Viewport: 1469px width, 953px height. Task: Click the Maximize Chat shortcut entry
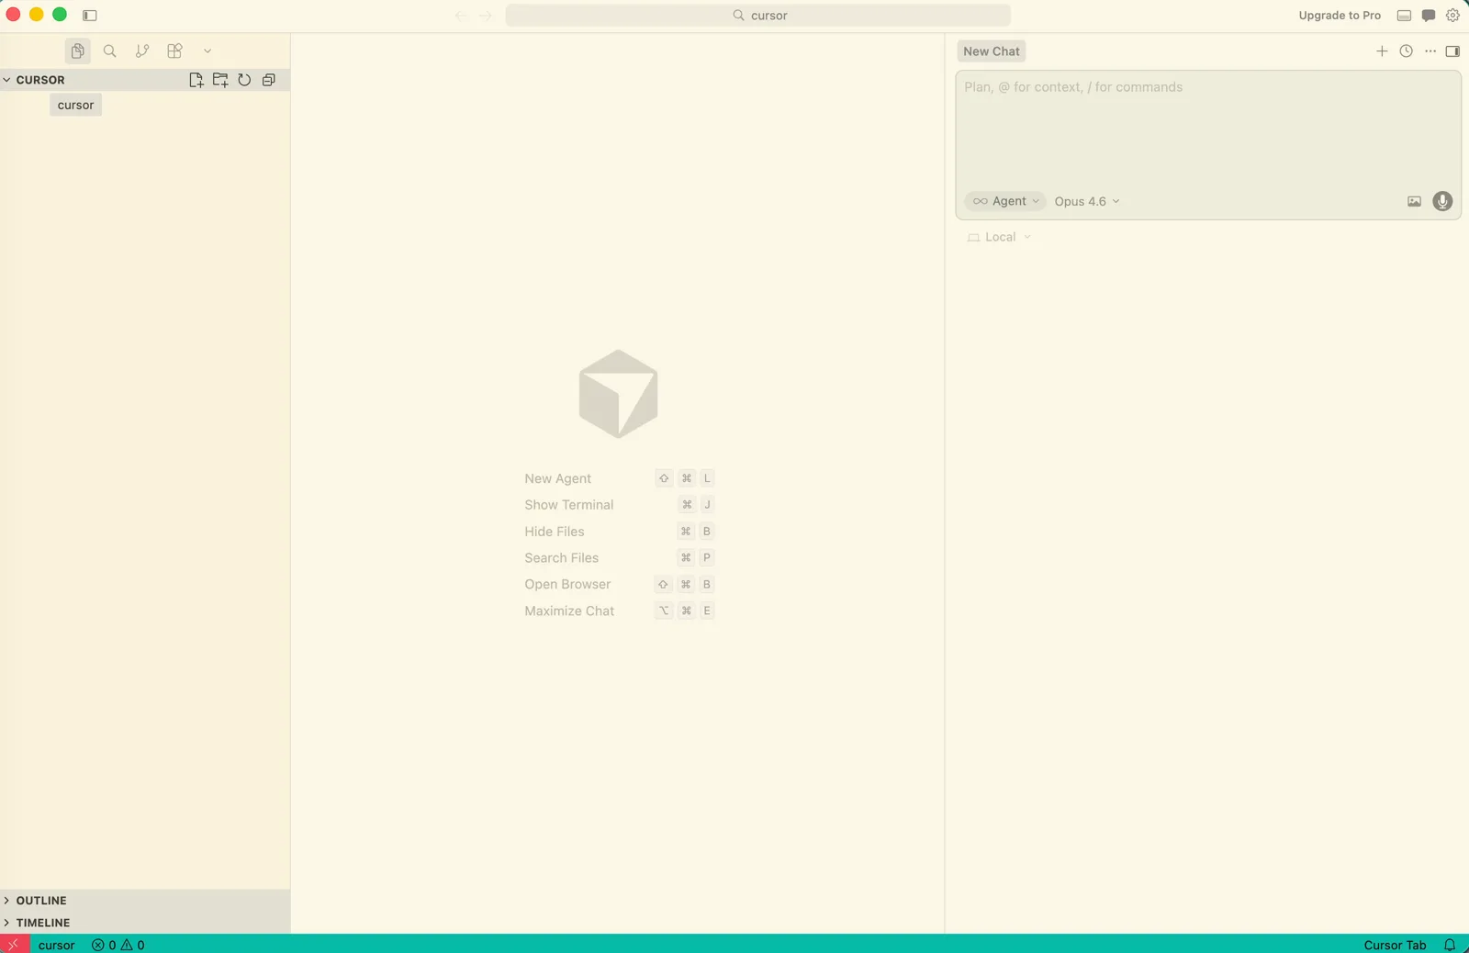(619, 611)
